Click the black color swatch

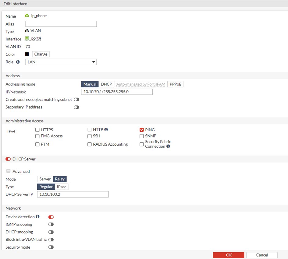click(x=27, y=54)
